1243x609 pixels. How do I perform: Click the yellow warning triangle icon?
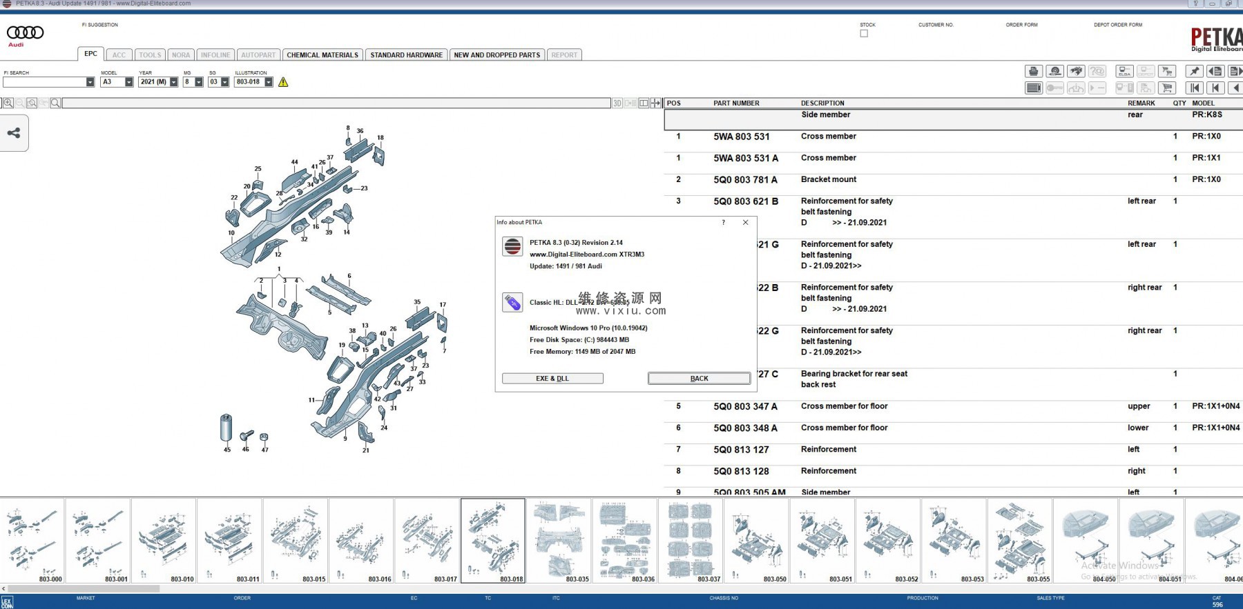pyautogui.click(x=283, y=82)
